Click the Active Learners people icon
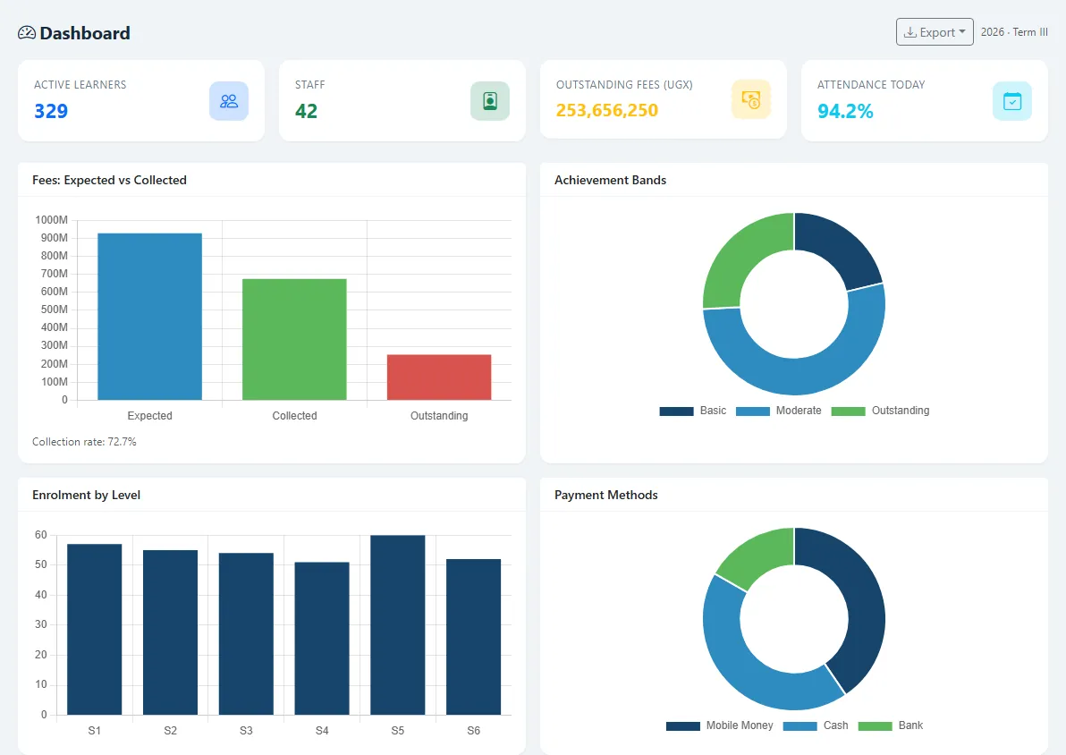The image size is (1066, 755). 229,101
